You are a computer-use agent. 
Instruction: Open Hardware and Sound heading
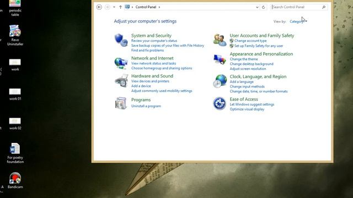[x=152, y=76]
